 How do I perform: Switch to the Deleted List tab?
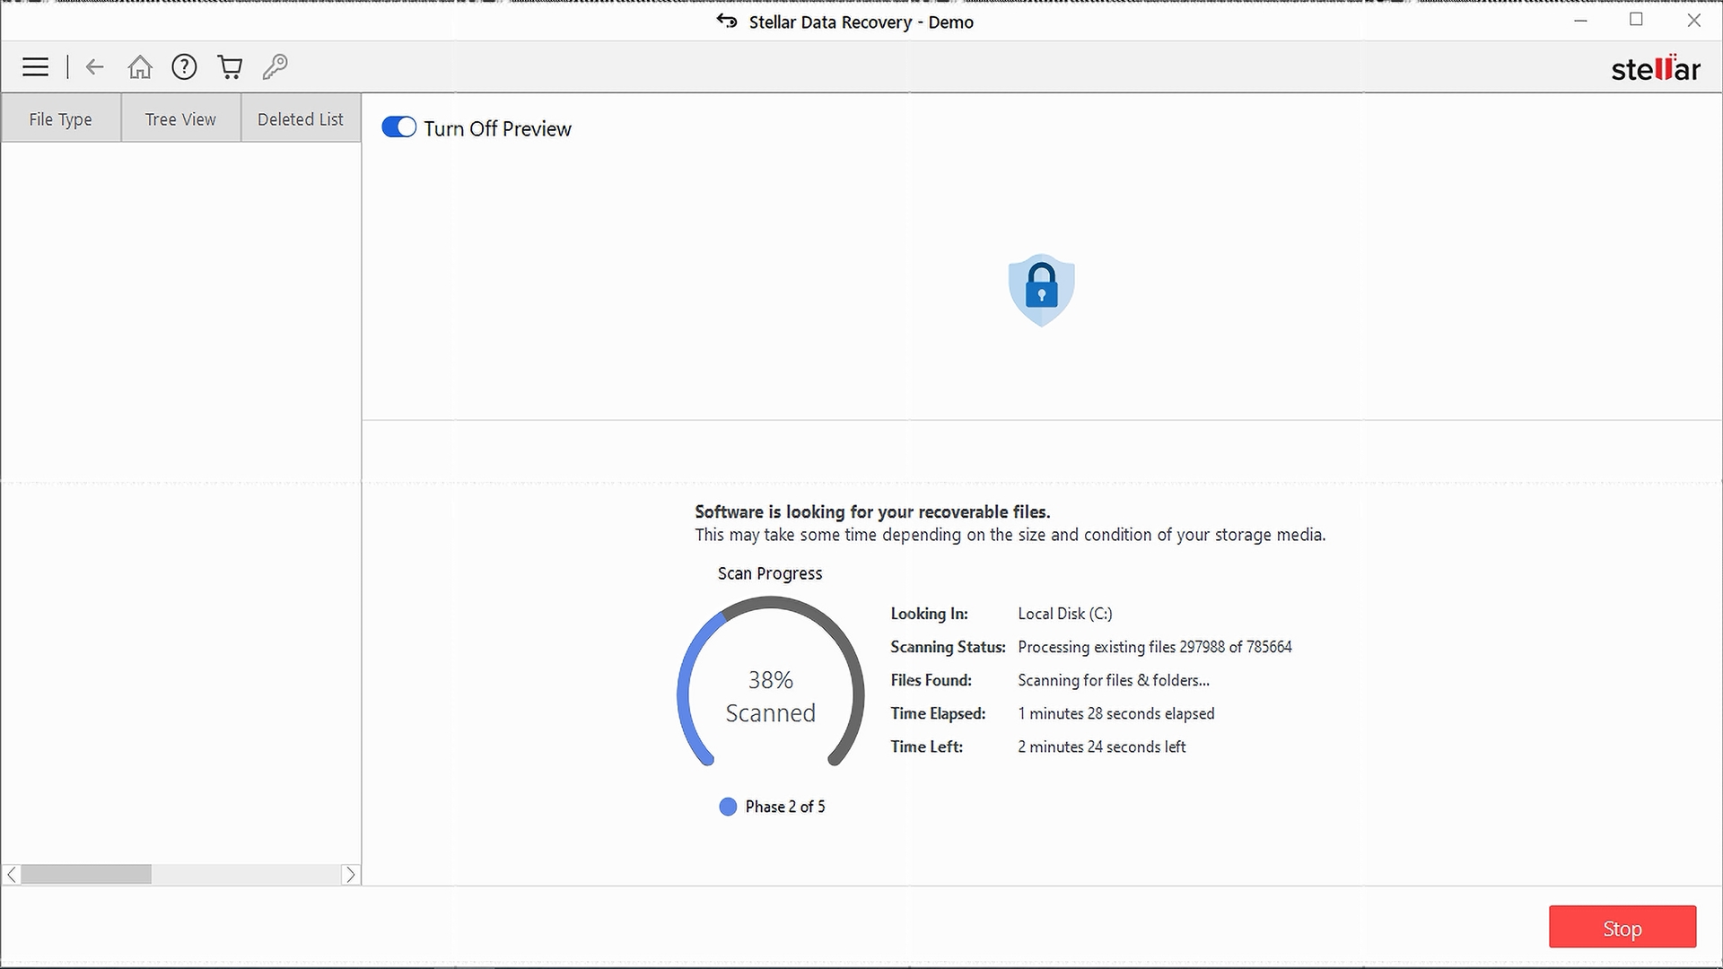301,118
